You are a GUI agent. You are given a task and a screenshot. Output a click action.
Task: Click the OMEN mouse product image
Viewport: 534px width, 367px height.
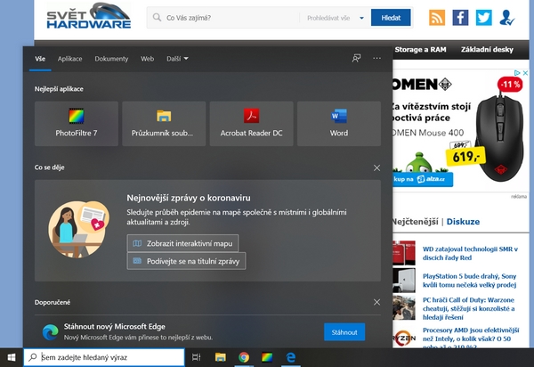(499, 138)
